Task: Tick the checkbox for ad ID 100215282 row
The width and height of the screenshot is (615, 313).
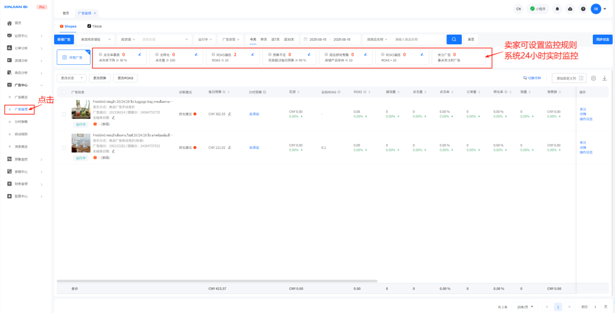Action: coord(64,148)
